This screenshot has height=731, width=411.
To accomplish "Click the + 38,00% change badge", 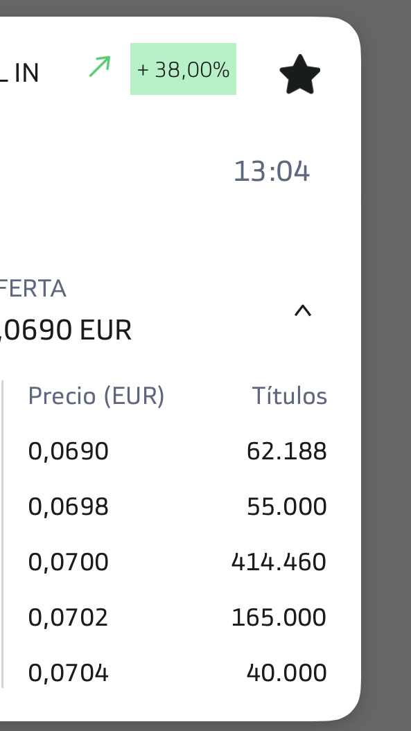I will coord(183,69).
